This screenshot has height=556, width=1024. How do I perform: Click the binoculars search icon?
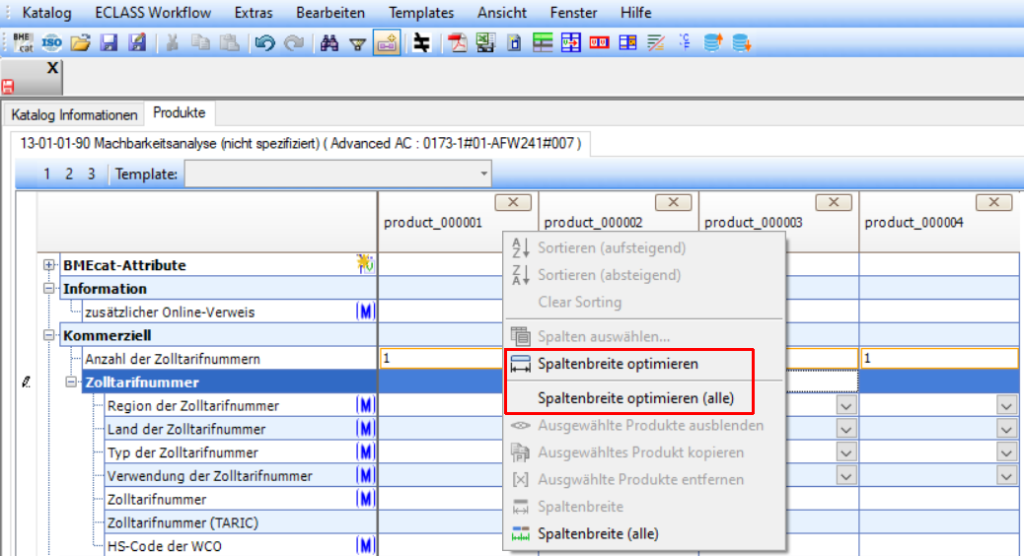point(330,42)
